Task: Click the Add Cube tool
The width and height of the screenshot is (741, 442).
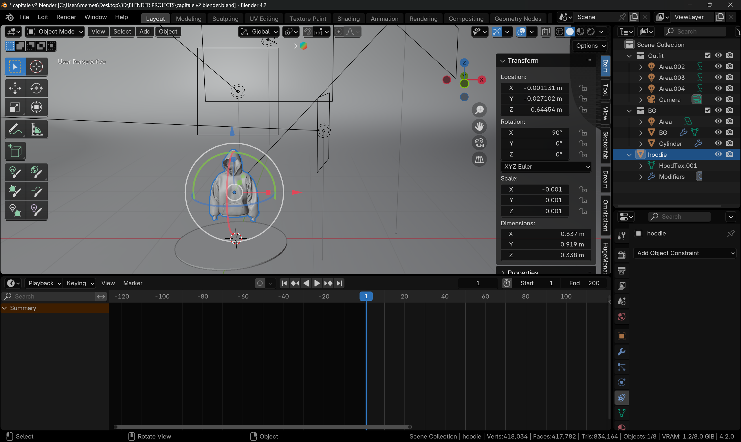Action: (x=15, y=151)
